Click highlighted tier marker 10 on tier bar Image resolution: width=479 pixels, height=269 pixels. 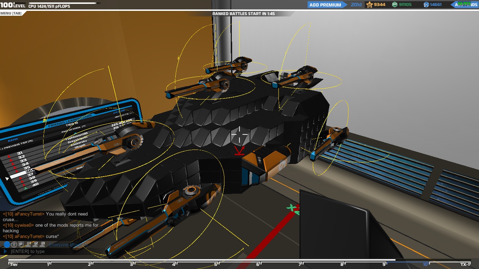426,264
